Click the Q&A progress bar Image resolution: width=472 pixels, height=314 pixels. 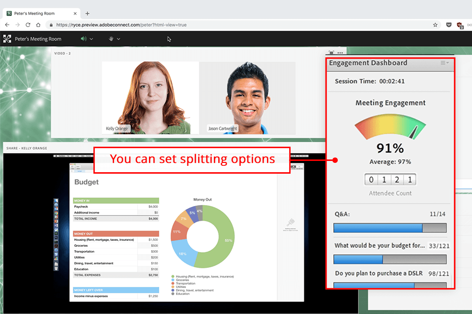[x=390, y=228]
